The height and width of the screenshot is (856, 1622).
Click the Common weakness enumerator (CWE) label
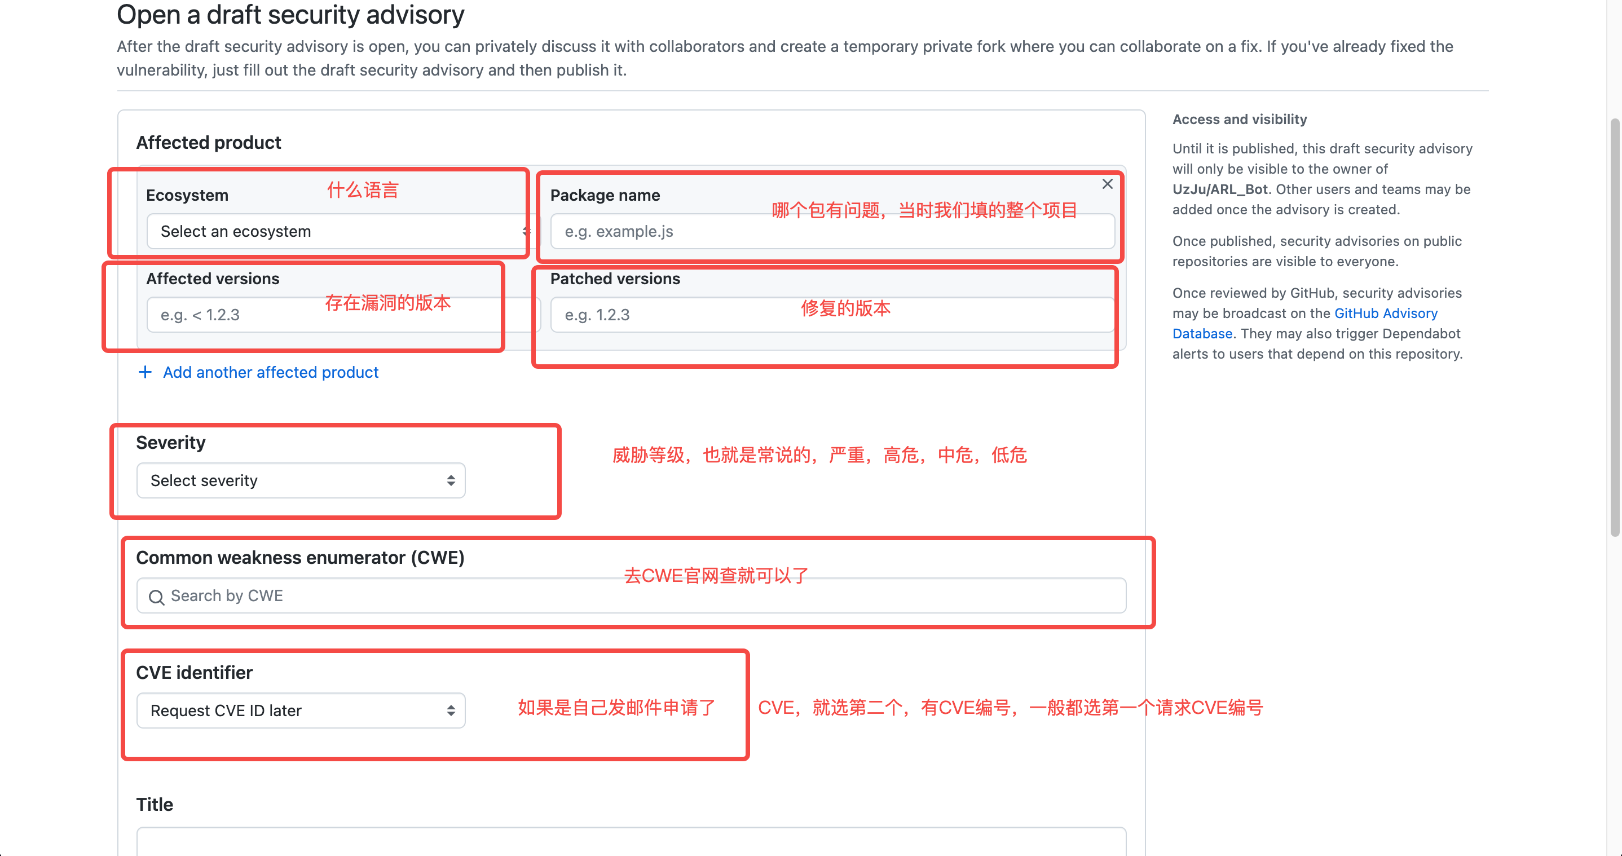click(299, 558)
